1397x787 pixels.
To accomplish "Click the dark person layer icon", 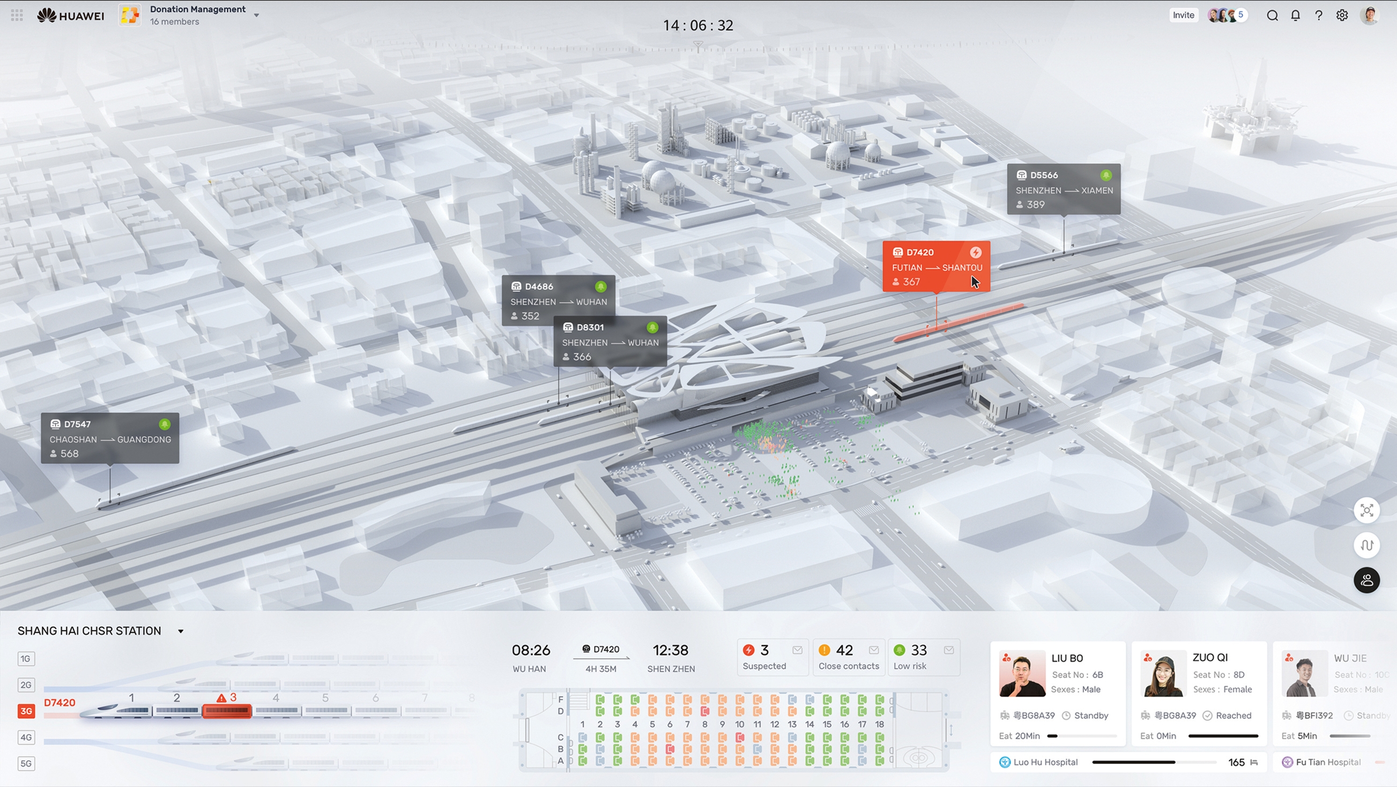I will point(1366,581).
